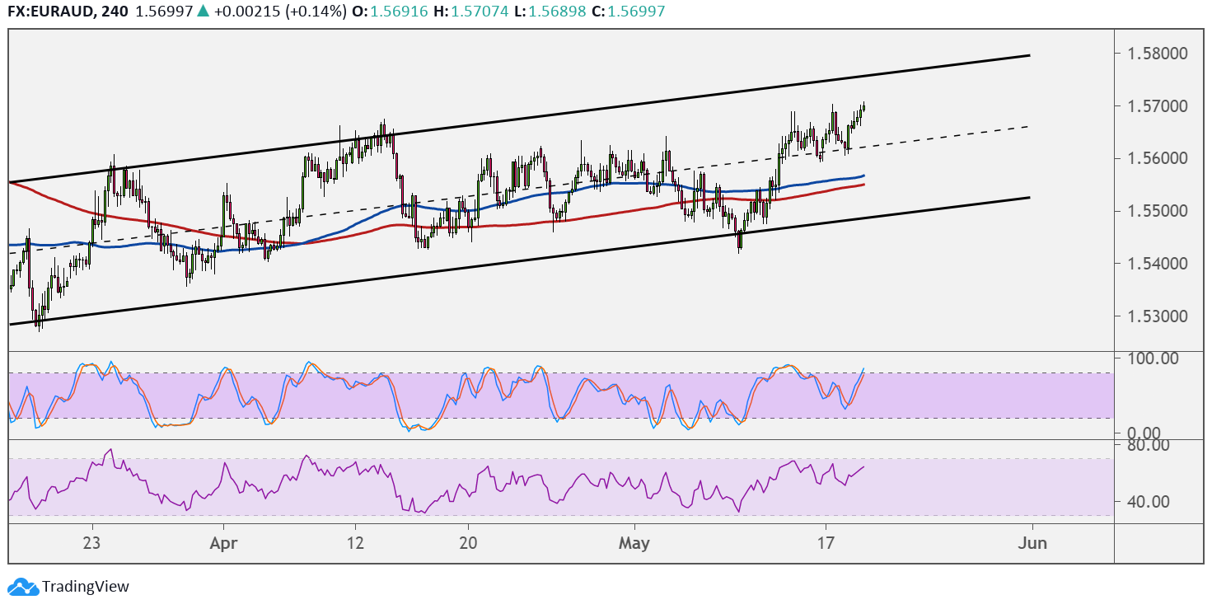Screen dimensions: 1212x609
Task: Open the TradingView wordmark link
Action: click(86, 587)
